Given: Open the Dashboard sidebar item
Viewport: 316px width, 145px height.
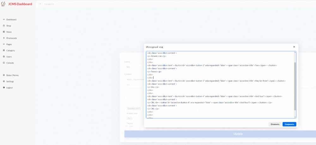Looking at the screenshot, I should (x=11, y=20).
